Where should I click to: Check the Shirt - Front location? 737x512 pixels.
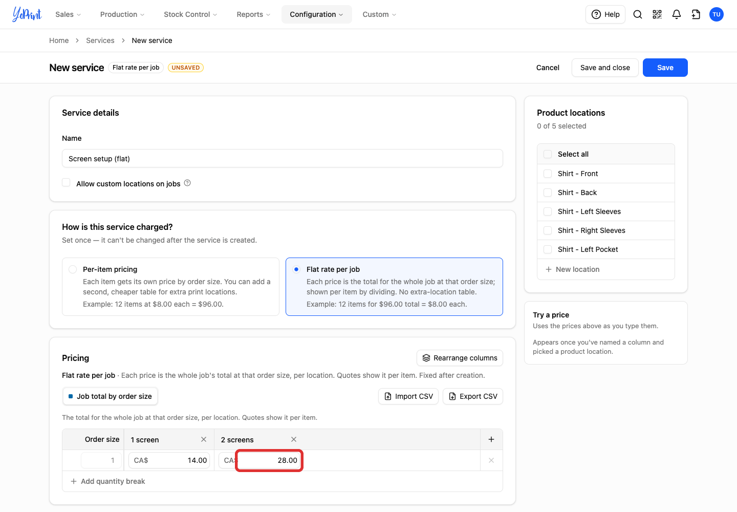[548, 174]
